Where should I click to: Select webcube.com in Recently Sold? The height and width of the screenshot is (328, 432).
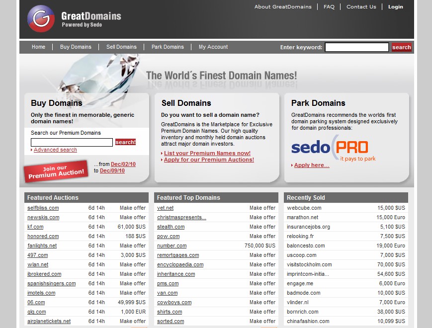[304, 208]
